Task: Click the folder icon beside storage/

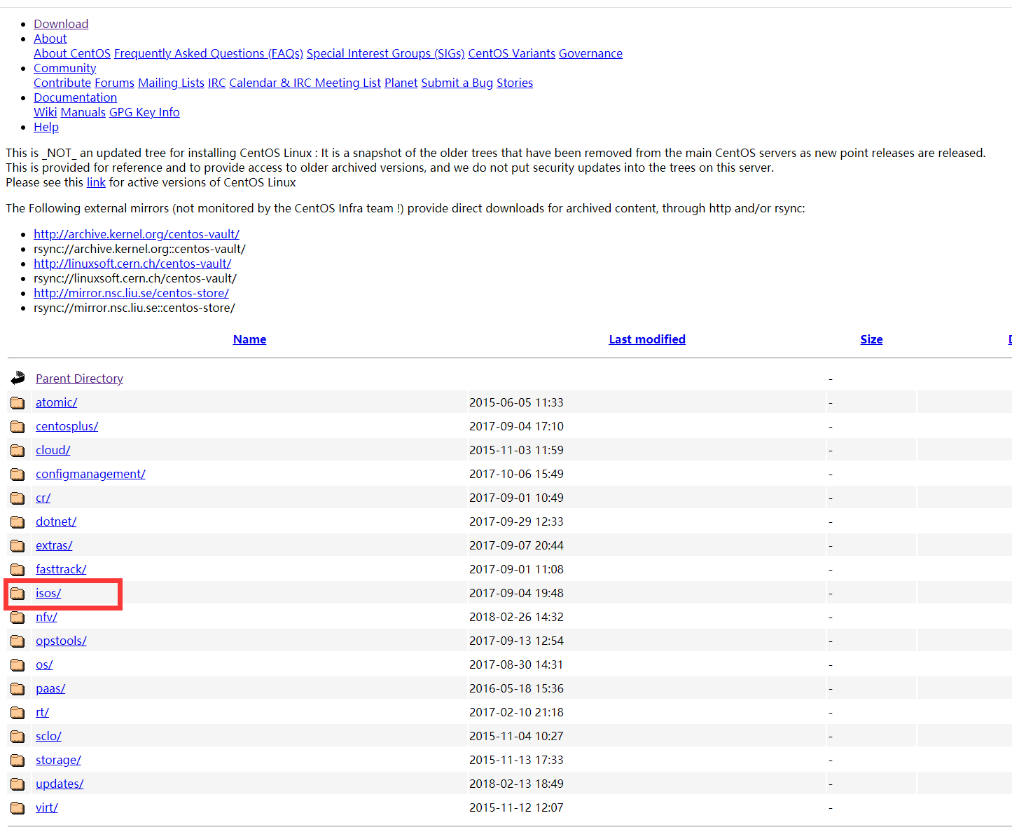Action: (18, 760)
